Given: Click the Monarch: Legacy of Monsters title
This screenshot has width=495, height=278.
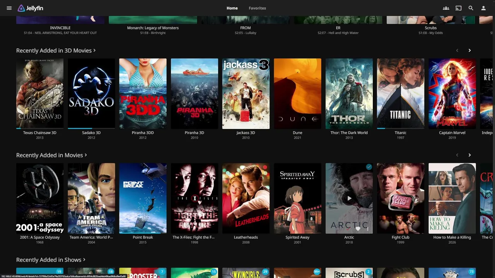Looking at the screenshot, I should tap(153, 28).
